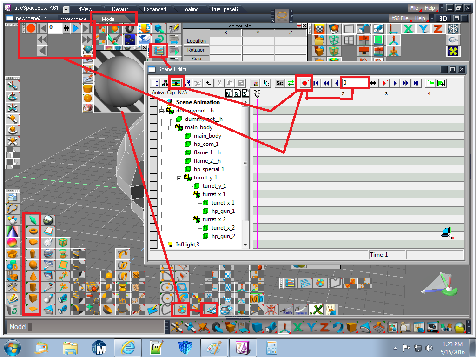This screenshot has width=476, height=357.
Task: Click the Copy icon in Scene Editor toolbar
Action: tap(230, 83)
